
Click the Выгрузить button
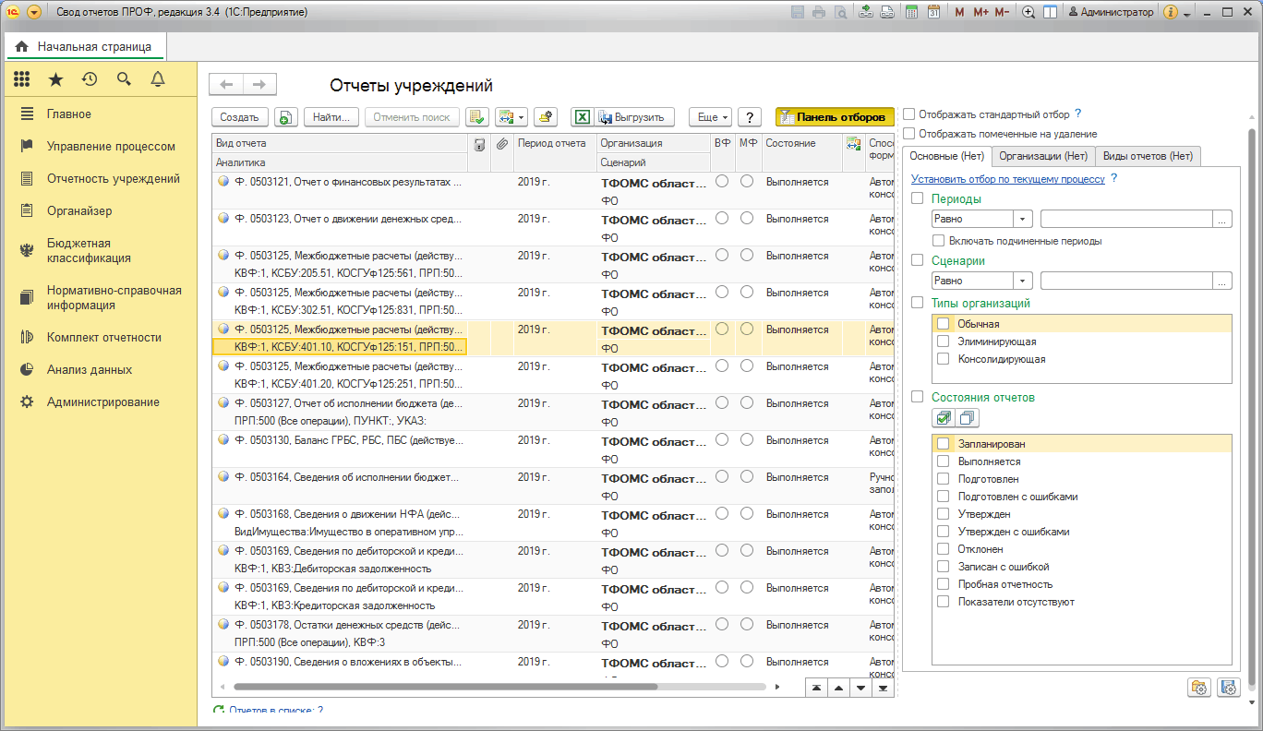[x=634, y=117]
